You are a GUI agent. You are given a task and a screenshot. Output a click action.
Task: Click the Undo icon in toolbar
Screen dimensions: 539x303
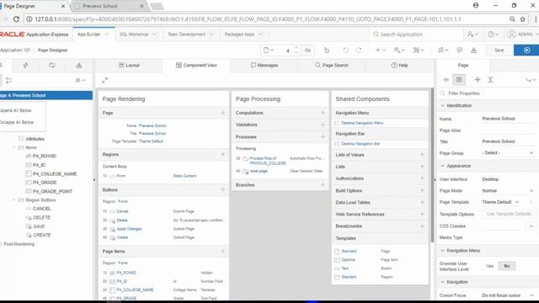(x=345, y=50)
